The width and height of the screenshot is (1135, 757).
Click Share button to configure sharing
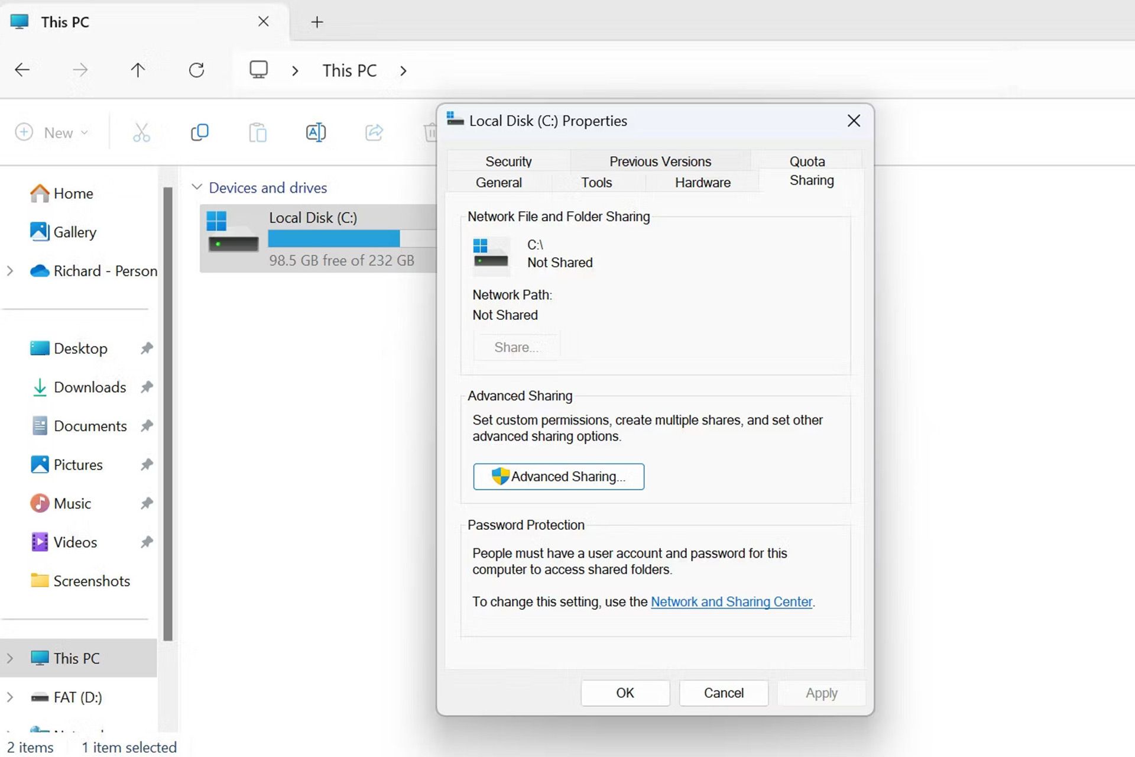tap(516, 347)
